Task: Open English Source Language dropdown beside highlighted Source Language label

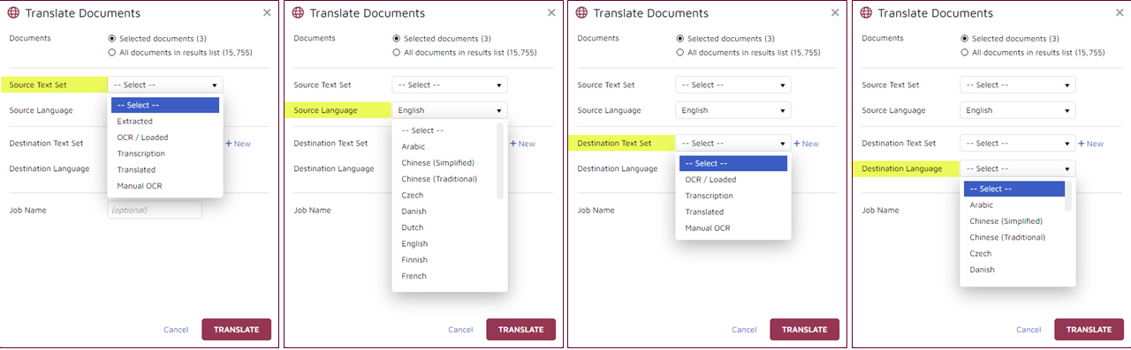Action: pyautogui.click(x=450, y=110)
